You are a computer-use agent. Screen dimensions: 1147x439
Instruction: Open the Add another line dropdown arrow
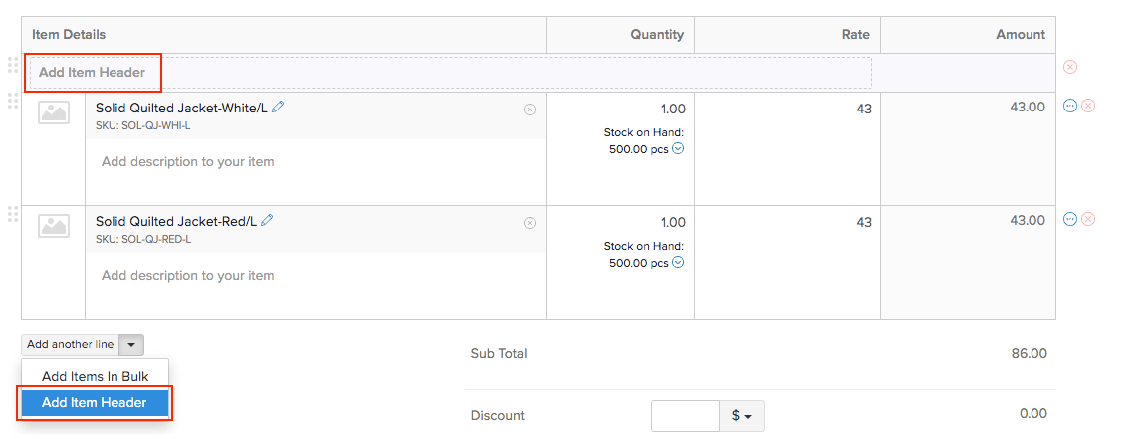132,345
